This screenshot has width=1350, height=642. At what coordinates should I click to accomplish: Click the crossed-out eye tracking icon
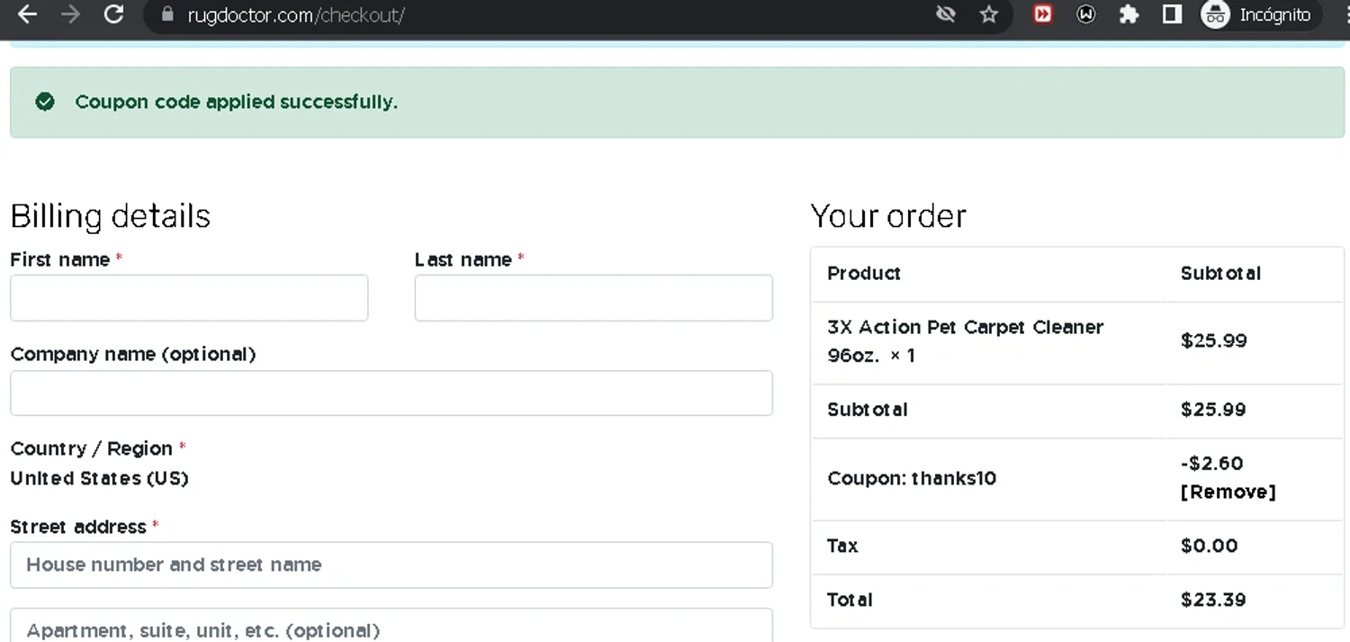point(945,14)
